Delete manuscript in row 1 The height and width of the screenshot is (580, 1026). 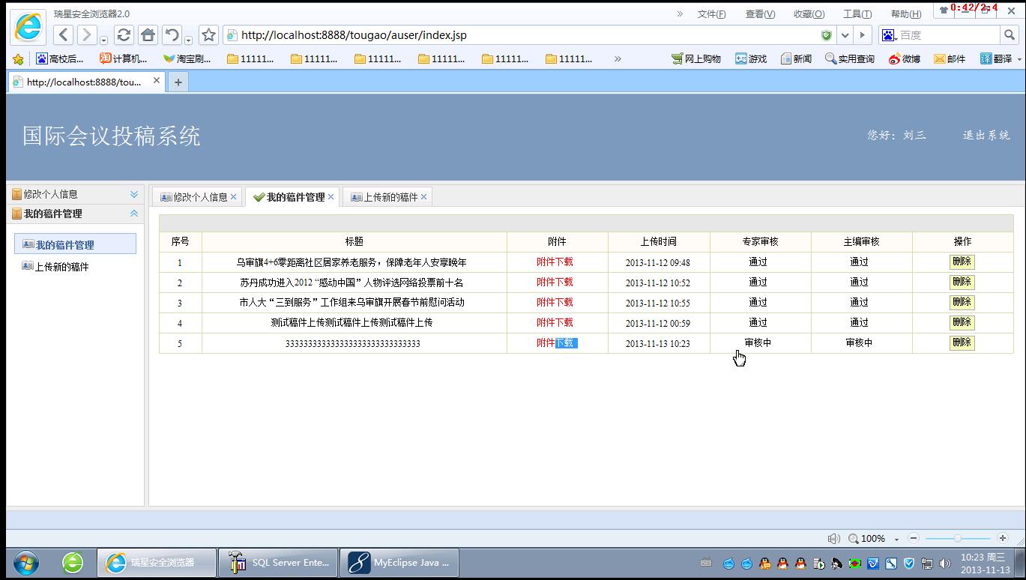point(962,262)
